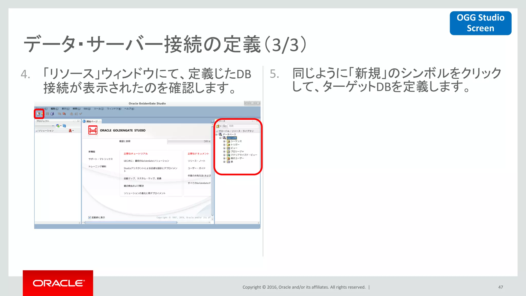Click the red-marked replicate toolbar icon
This screenshot has height=296, width=526.
pos(64,114)
